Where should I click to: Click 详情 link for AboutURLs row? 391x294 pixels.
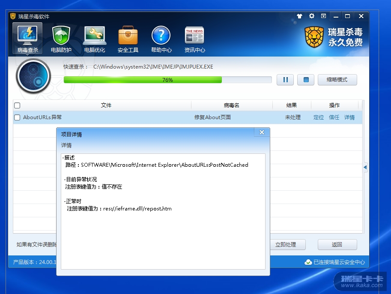click(x=349, y=117)
